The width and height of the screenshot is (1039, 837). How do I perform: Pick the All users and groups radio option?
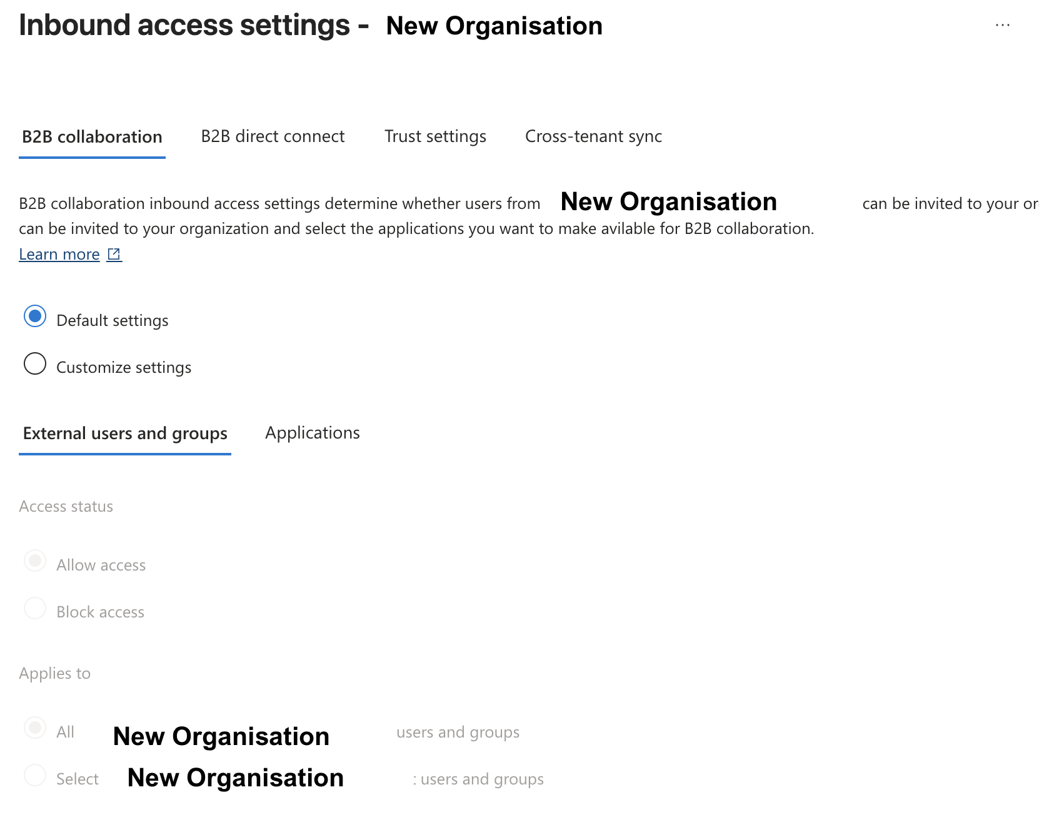click(35, 728)
